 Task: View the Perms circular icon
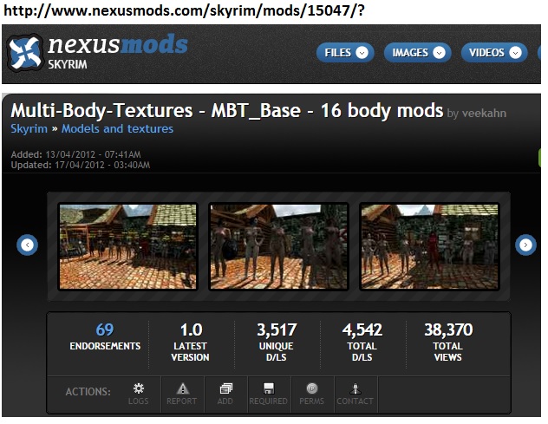[x=312, y=388]
